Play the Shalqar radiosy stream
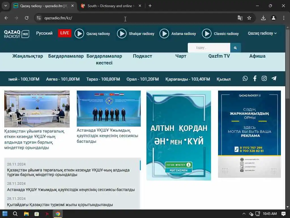Viewport: 290px width, 218px height. 121,33
